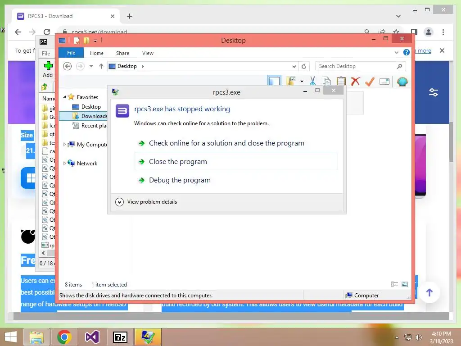461x346 pixels.
Task: Open the folder options dropdown arrow
Action: click(x=302, y=82)
